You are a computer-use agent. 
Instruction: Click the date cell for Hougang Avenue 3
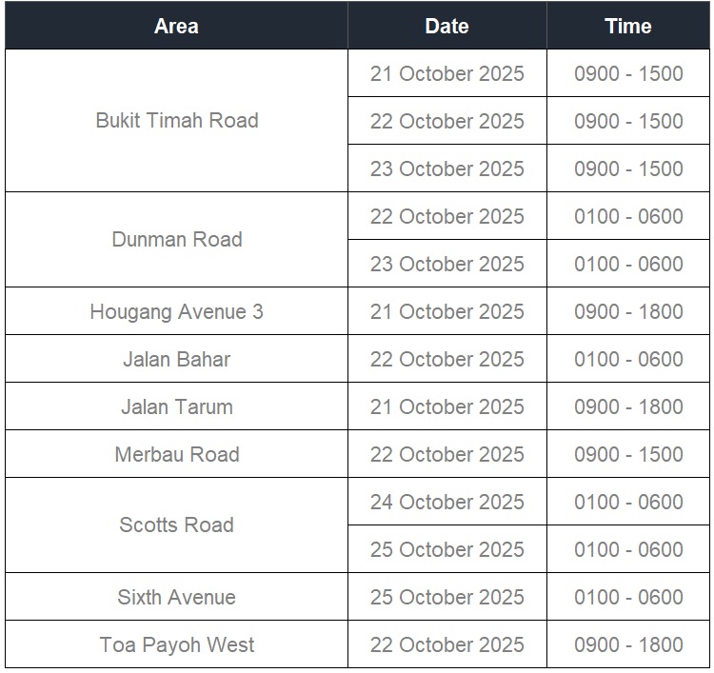tap(446, 311)
